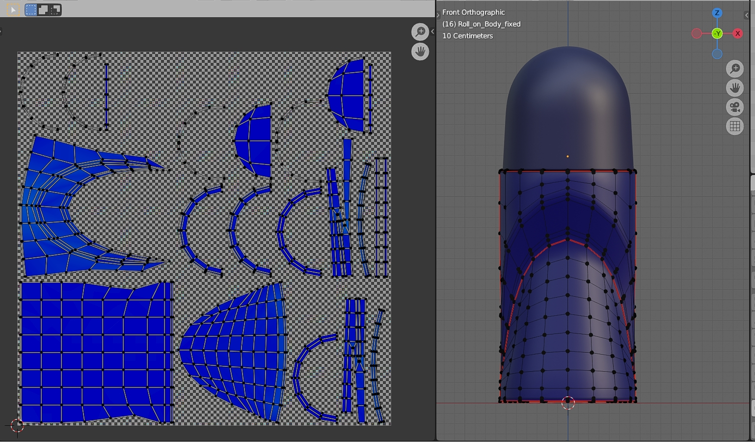Click the Z axis on the navigation gizmo
The image size is (755, 442).
tap(717, 13)
